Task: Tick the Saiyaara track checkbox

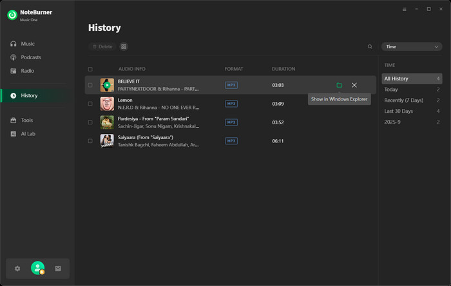Action: 90,140
